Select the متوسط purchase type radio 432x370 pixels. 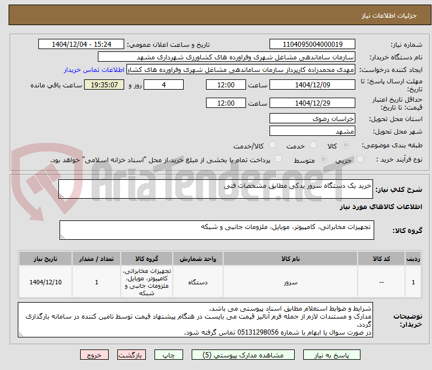tap(323, 159)
